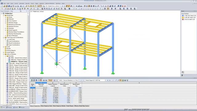This screenshot has width=197, height=111.
Task: Open the File menu
Action: (5, 3)
